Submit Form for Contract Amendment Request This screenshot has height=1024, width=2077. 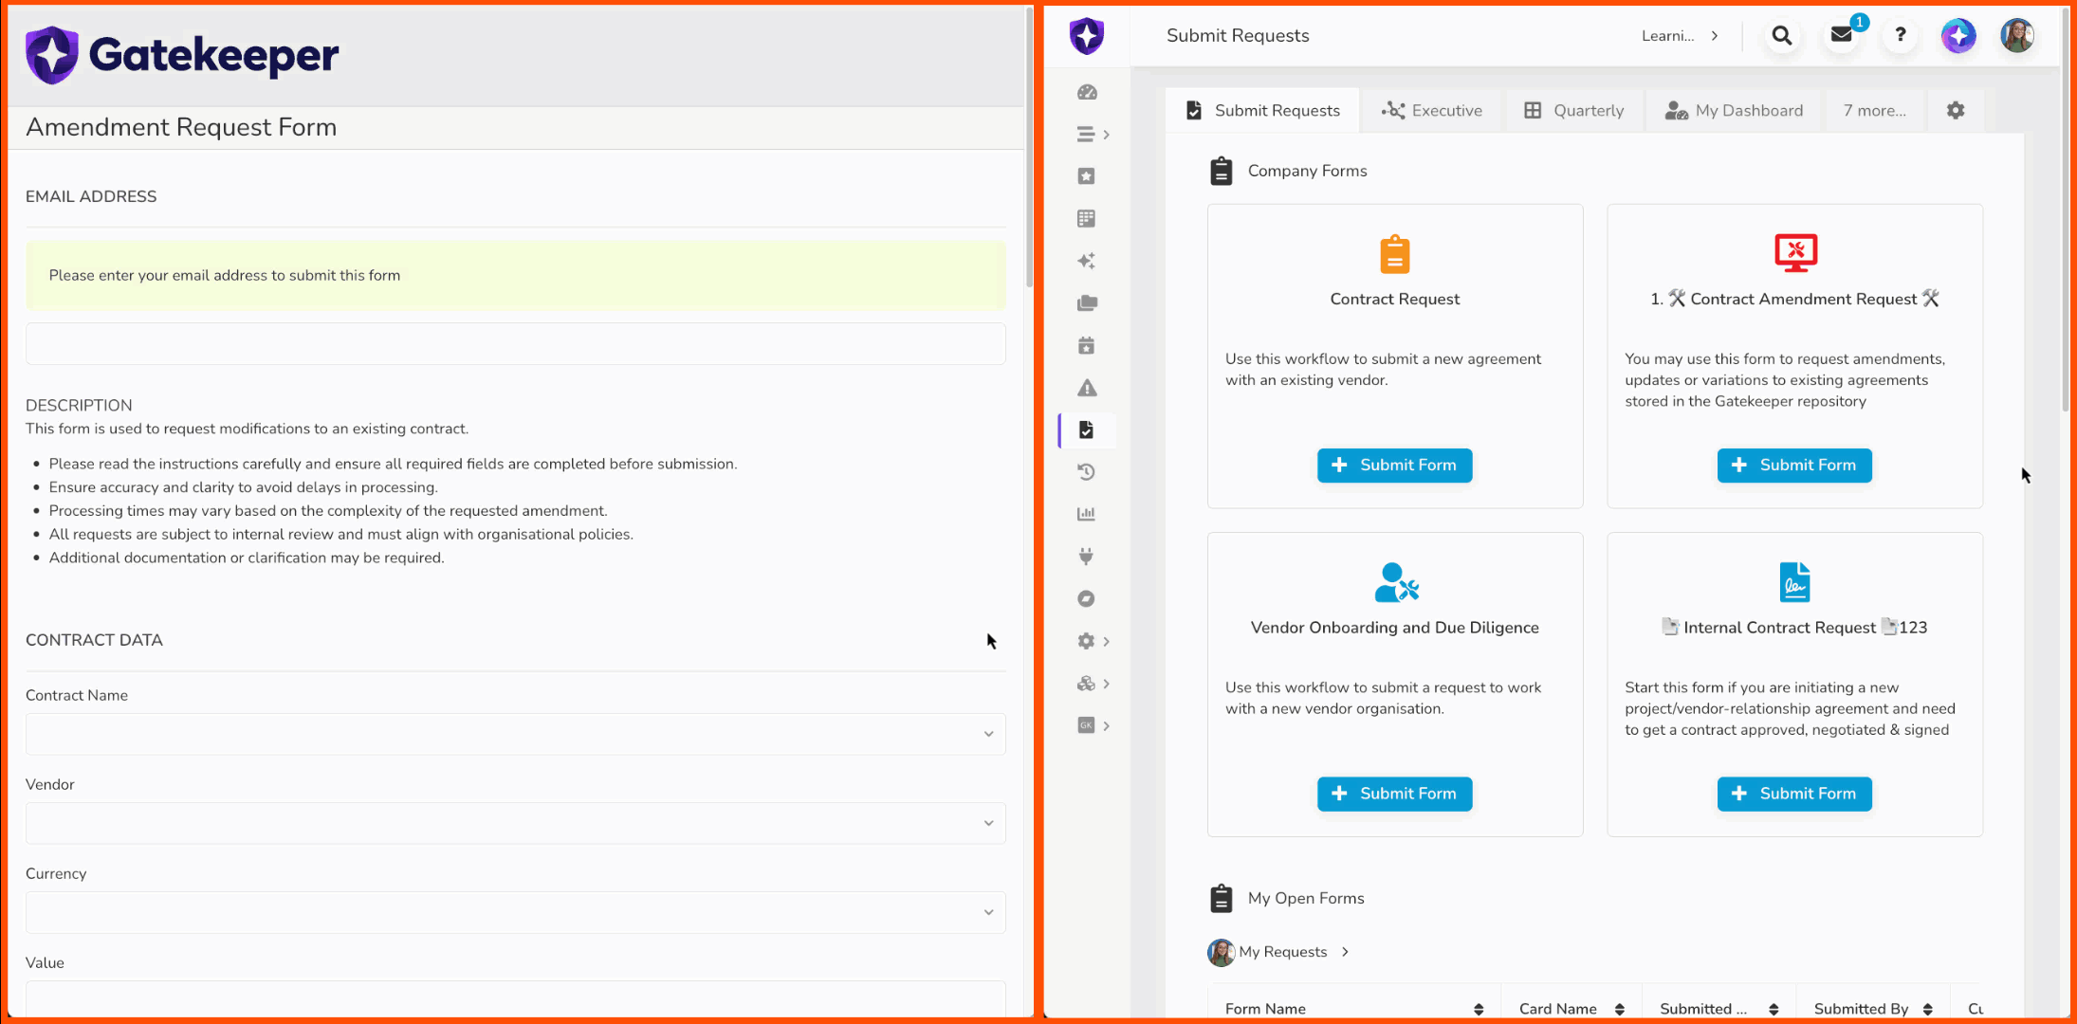1794,466
